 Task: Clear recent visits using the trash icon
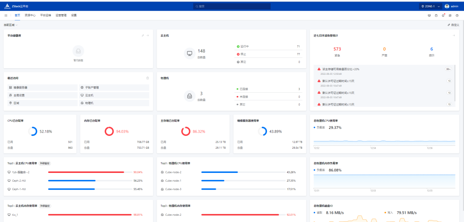pyautogui.click(x=148, y=78)
